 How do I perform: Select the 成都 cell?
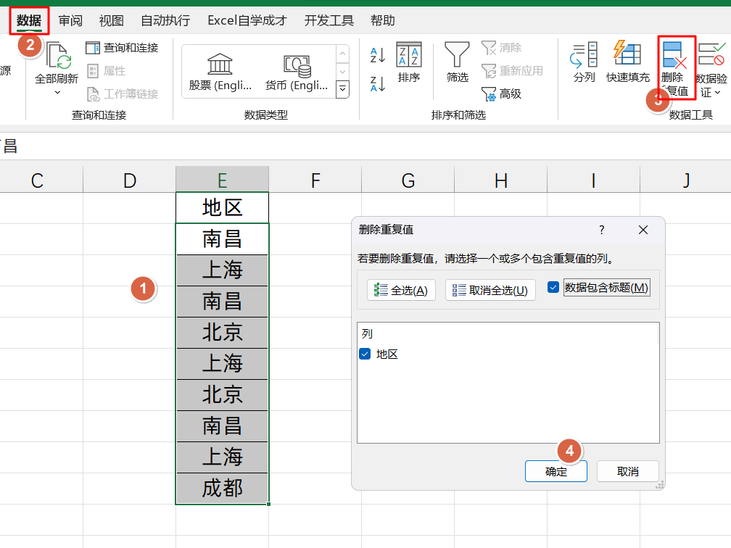click(x=223, y=489)
